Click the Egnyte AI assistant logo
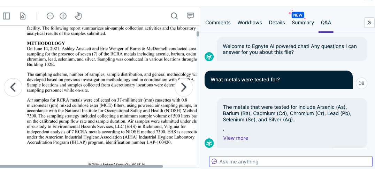 209,57
